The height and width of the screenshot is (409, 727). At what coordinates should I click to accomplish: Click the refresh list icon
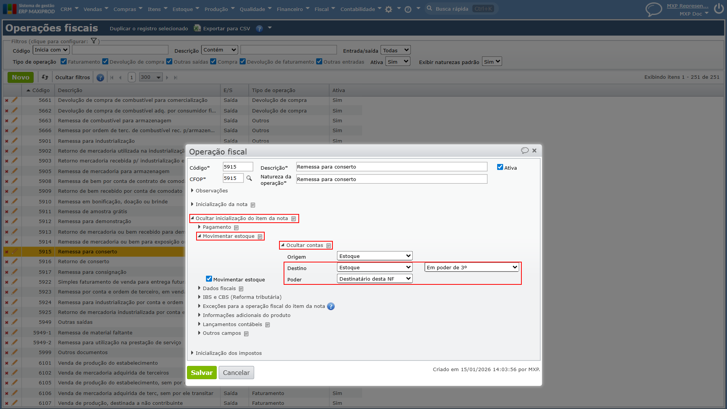coord(45,77)
